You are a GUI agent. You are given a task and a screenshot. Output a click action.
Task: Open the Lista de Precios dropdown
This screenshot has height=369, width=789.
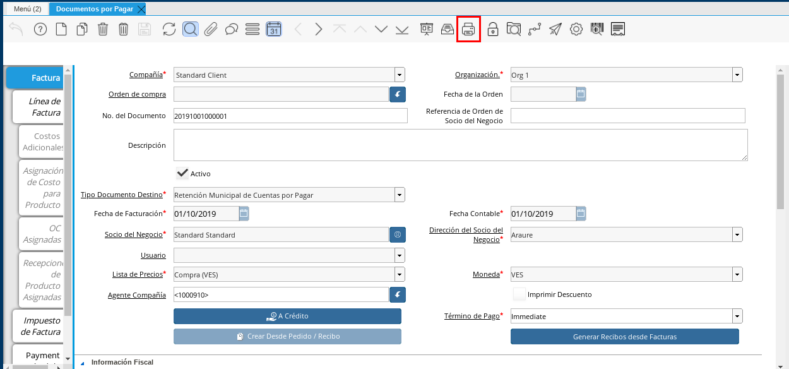coord(400,274)
